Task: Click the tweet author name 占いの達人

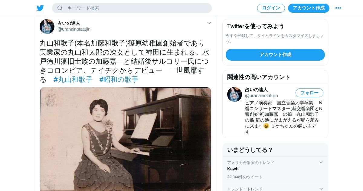Action: (x=69, y=23)
